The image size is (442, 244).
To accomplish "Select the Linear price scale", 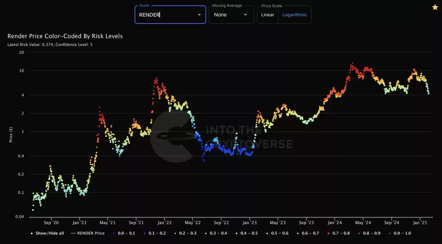I will [x=268, y=15].
